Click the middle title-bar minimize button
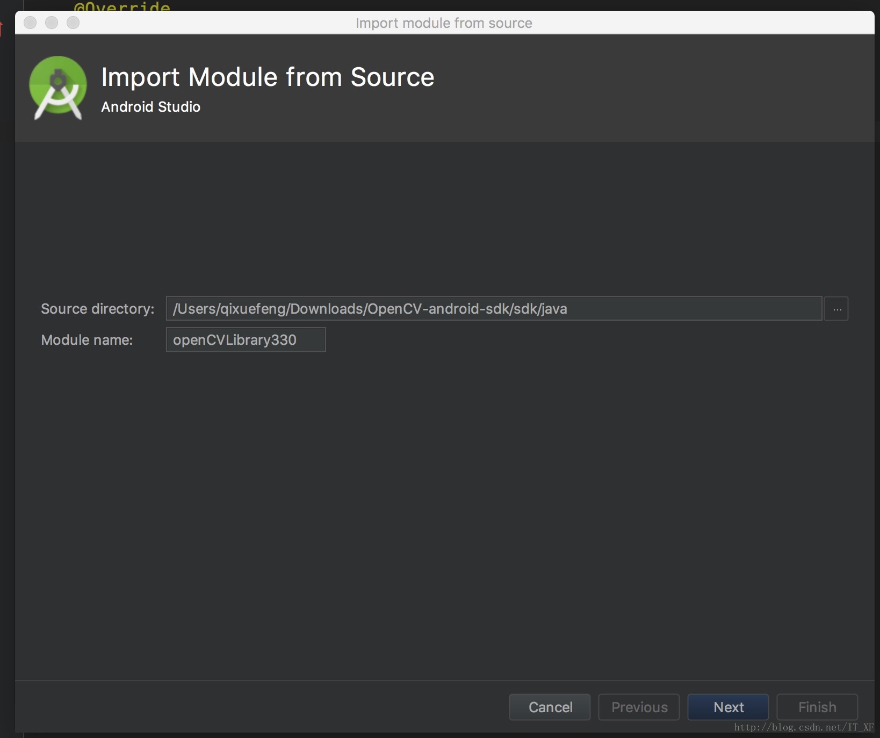 [x=52, y=23]
